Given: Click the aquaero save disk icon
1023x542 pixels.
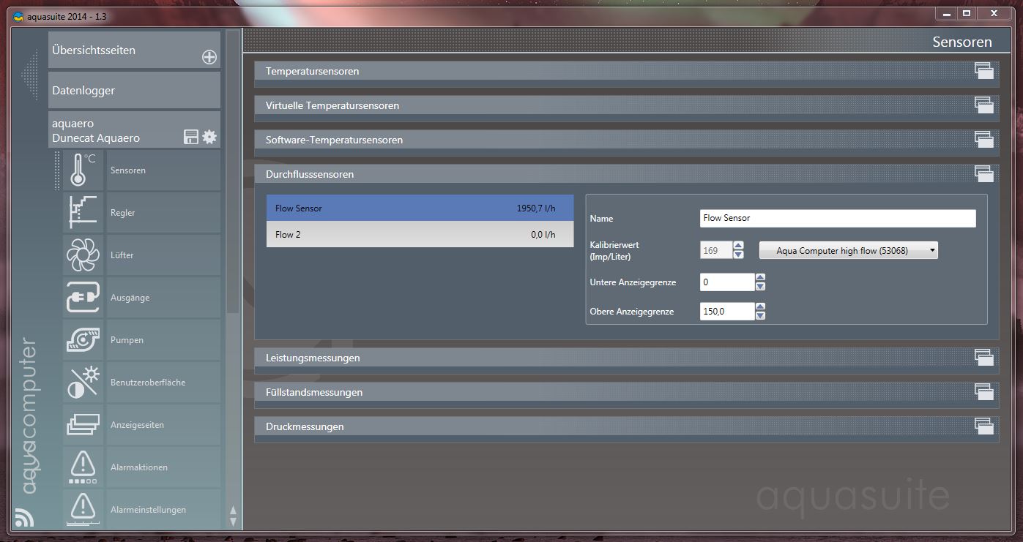Looking at the screenshot, I should 191,137.
